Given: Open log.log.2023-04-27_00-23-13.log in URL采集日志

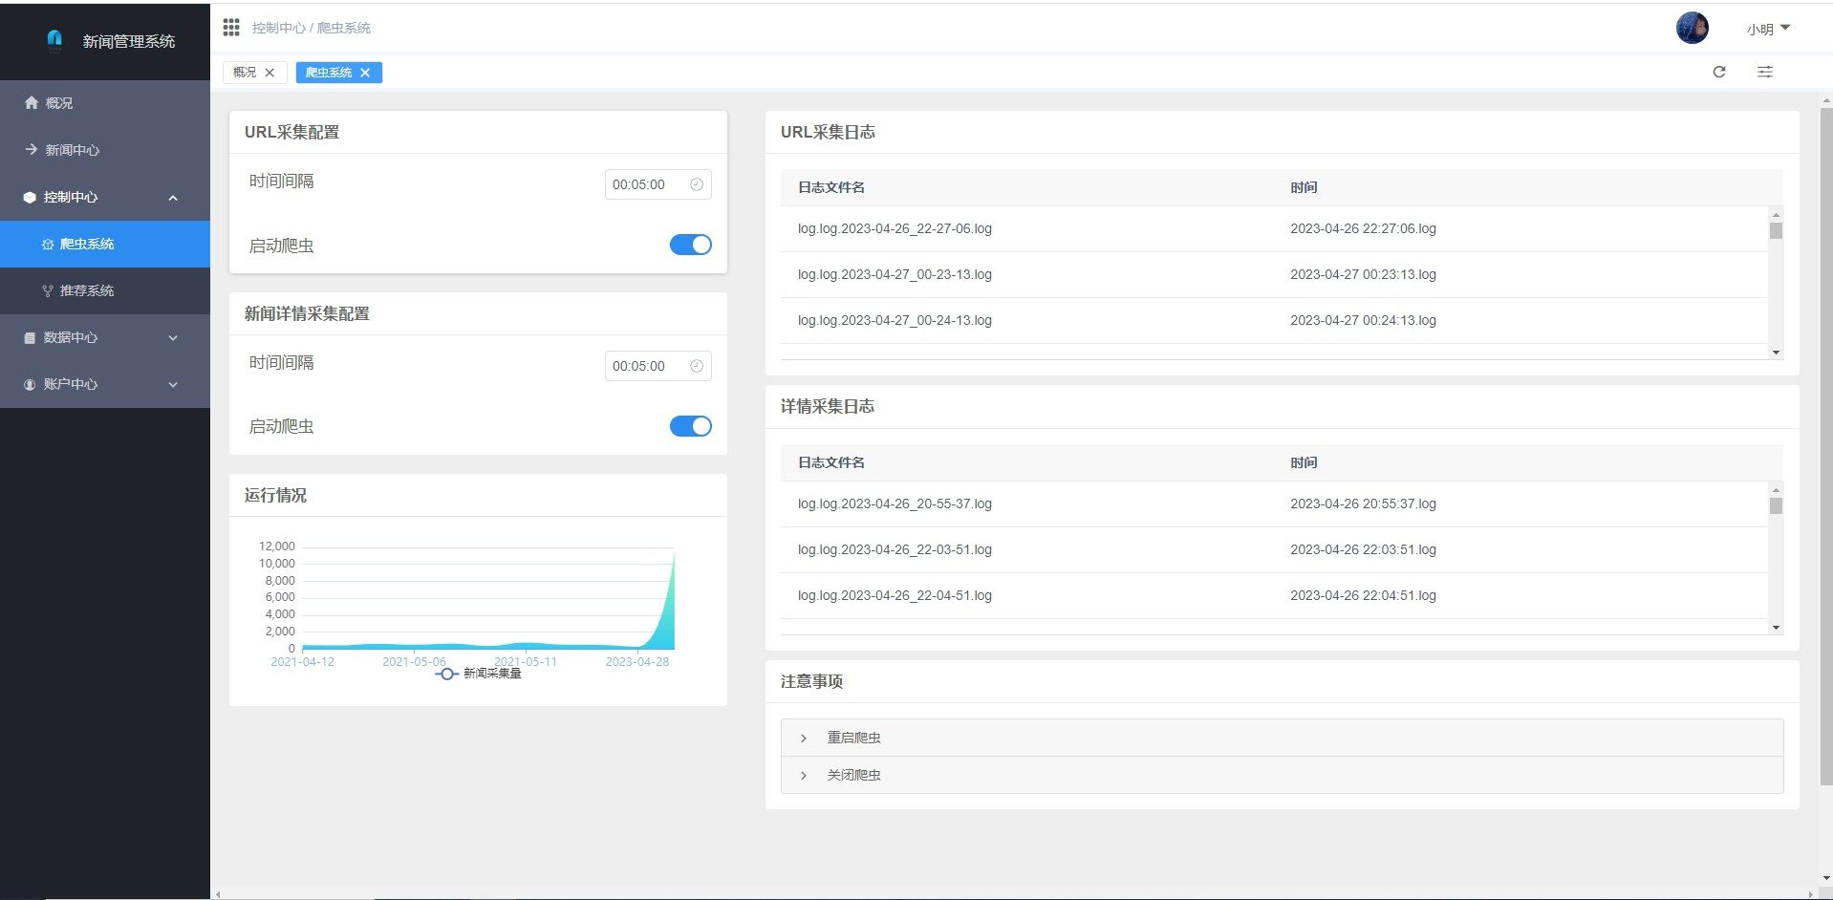Looking at the screenshot, I should [x=895, y=274].
